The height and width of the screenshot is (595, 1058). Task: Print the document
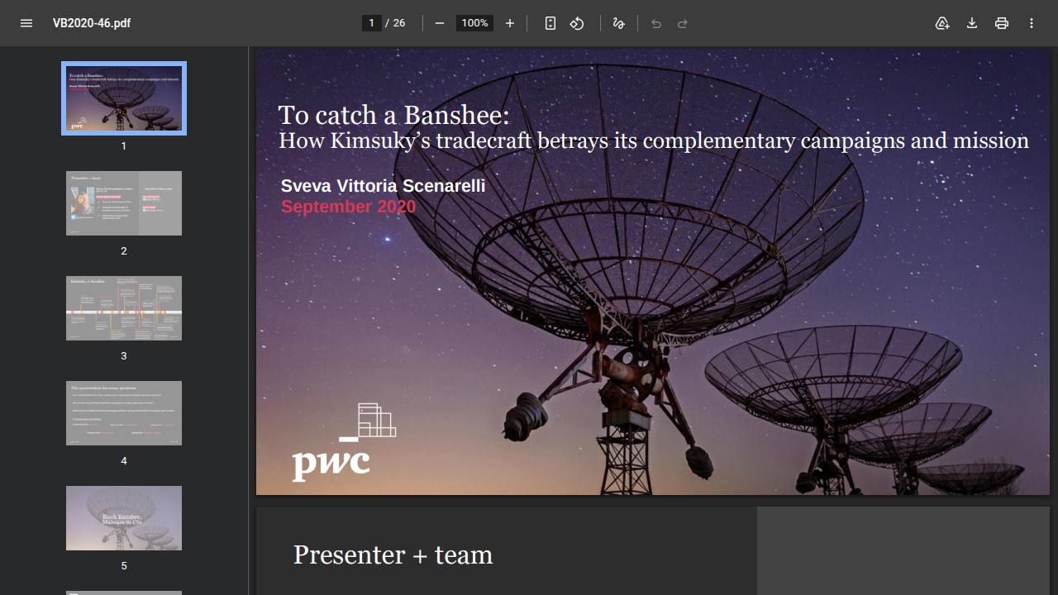(x=1002, y=23)
